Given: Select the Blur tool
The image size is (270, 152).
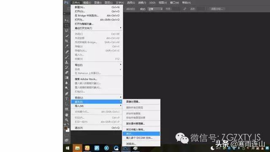Looking at the screenshot, I should [x=67, y=83].
